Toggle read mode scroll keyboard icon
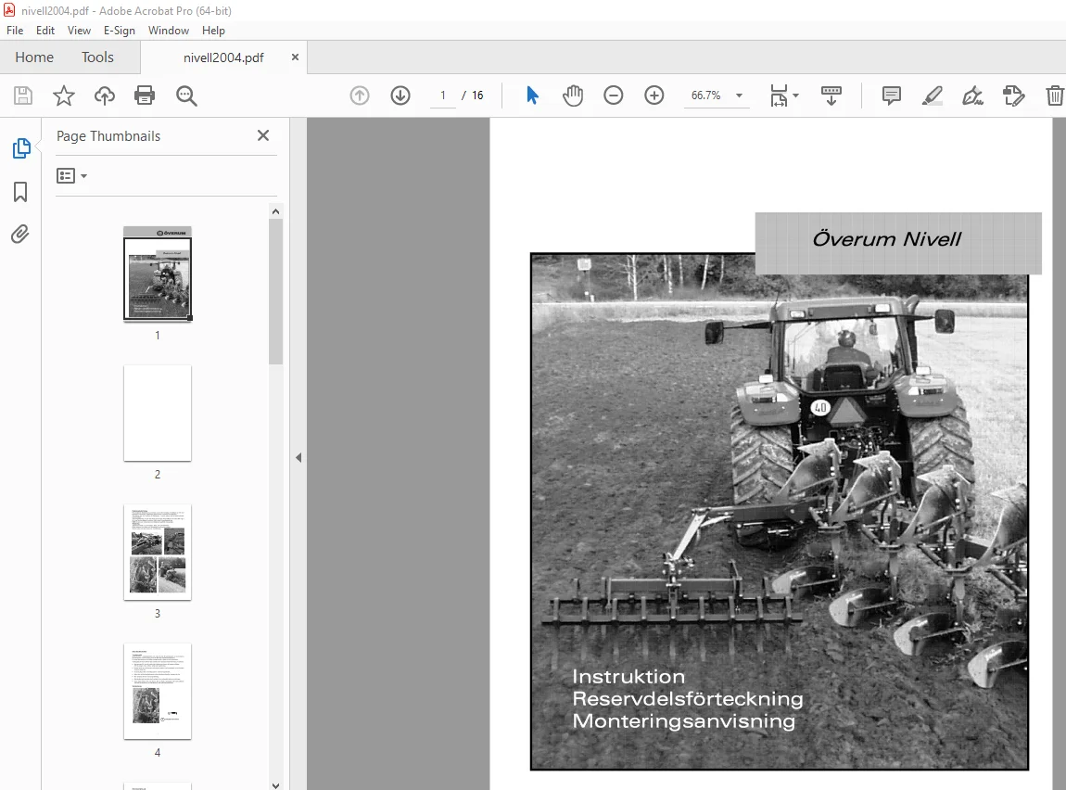Screen dimensions: 1066x790 [831, 96]
